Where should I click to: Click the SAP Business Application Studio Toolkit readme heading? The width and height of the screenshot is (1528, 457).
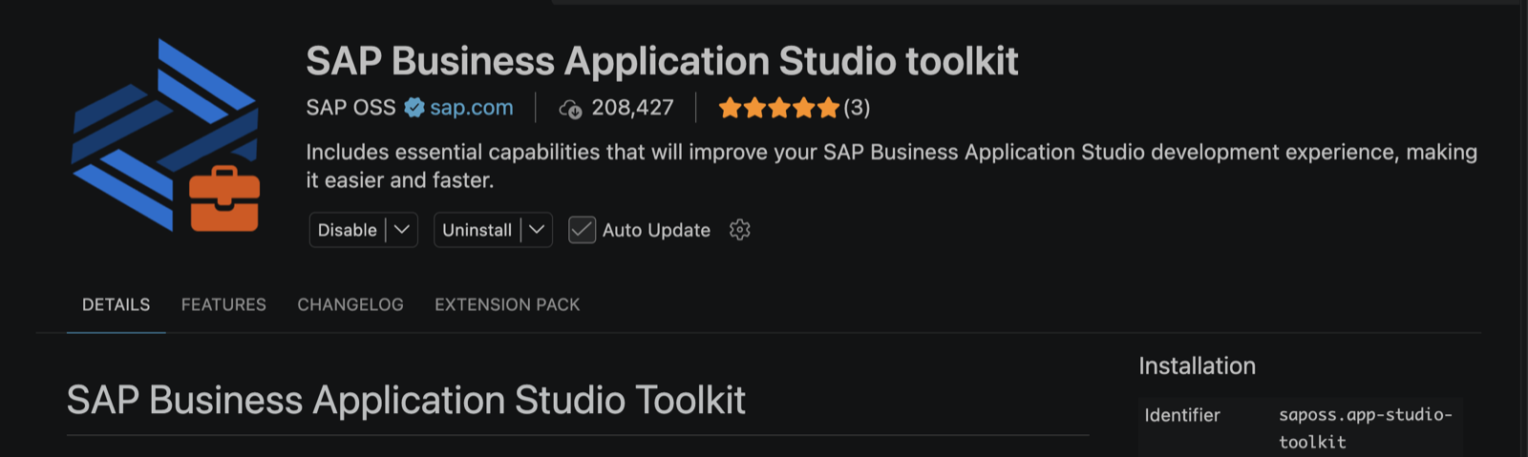[406, 400]
